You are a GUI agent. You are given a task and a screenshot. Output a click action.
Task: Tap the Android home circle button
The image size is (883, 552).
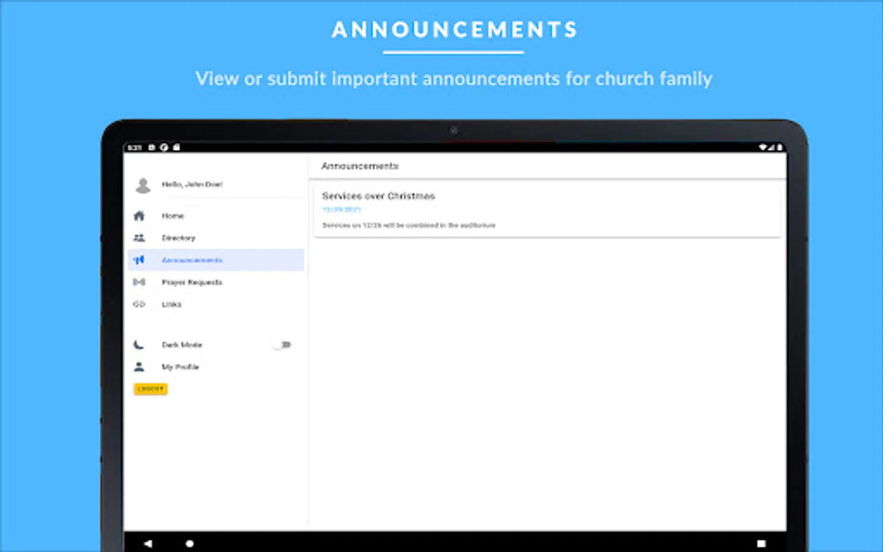[189, 543]
